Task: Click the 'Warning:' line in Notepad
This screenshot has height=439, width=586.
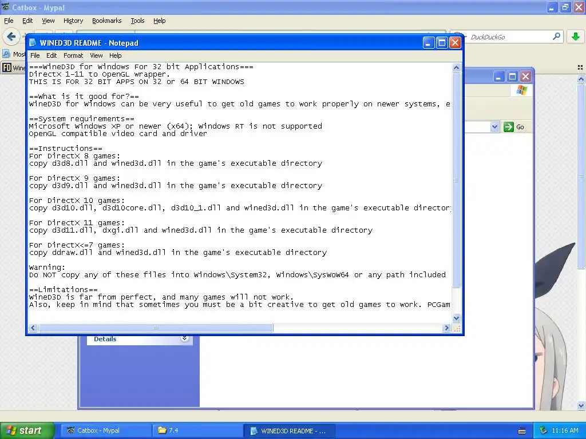Action: coord(47,268)
